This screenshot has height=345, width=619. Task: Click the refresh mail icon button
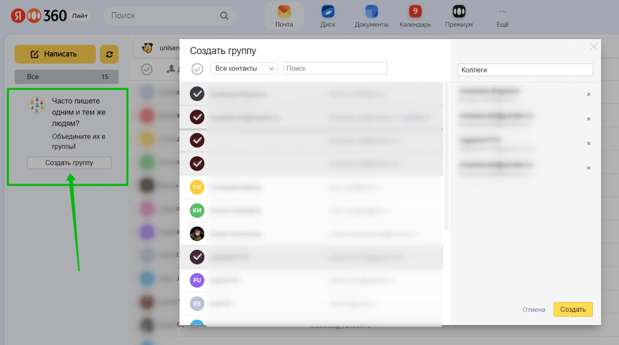[109, 54]
